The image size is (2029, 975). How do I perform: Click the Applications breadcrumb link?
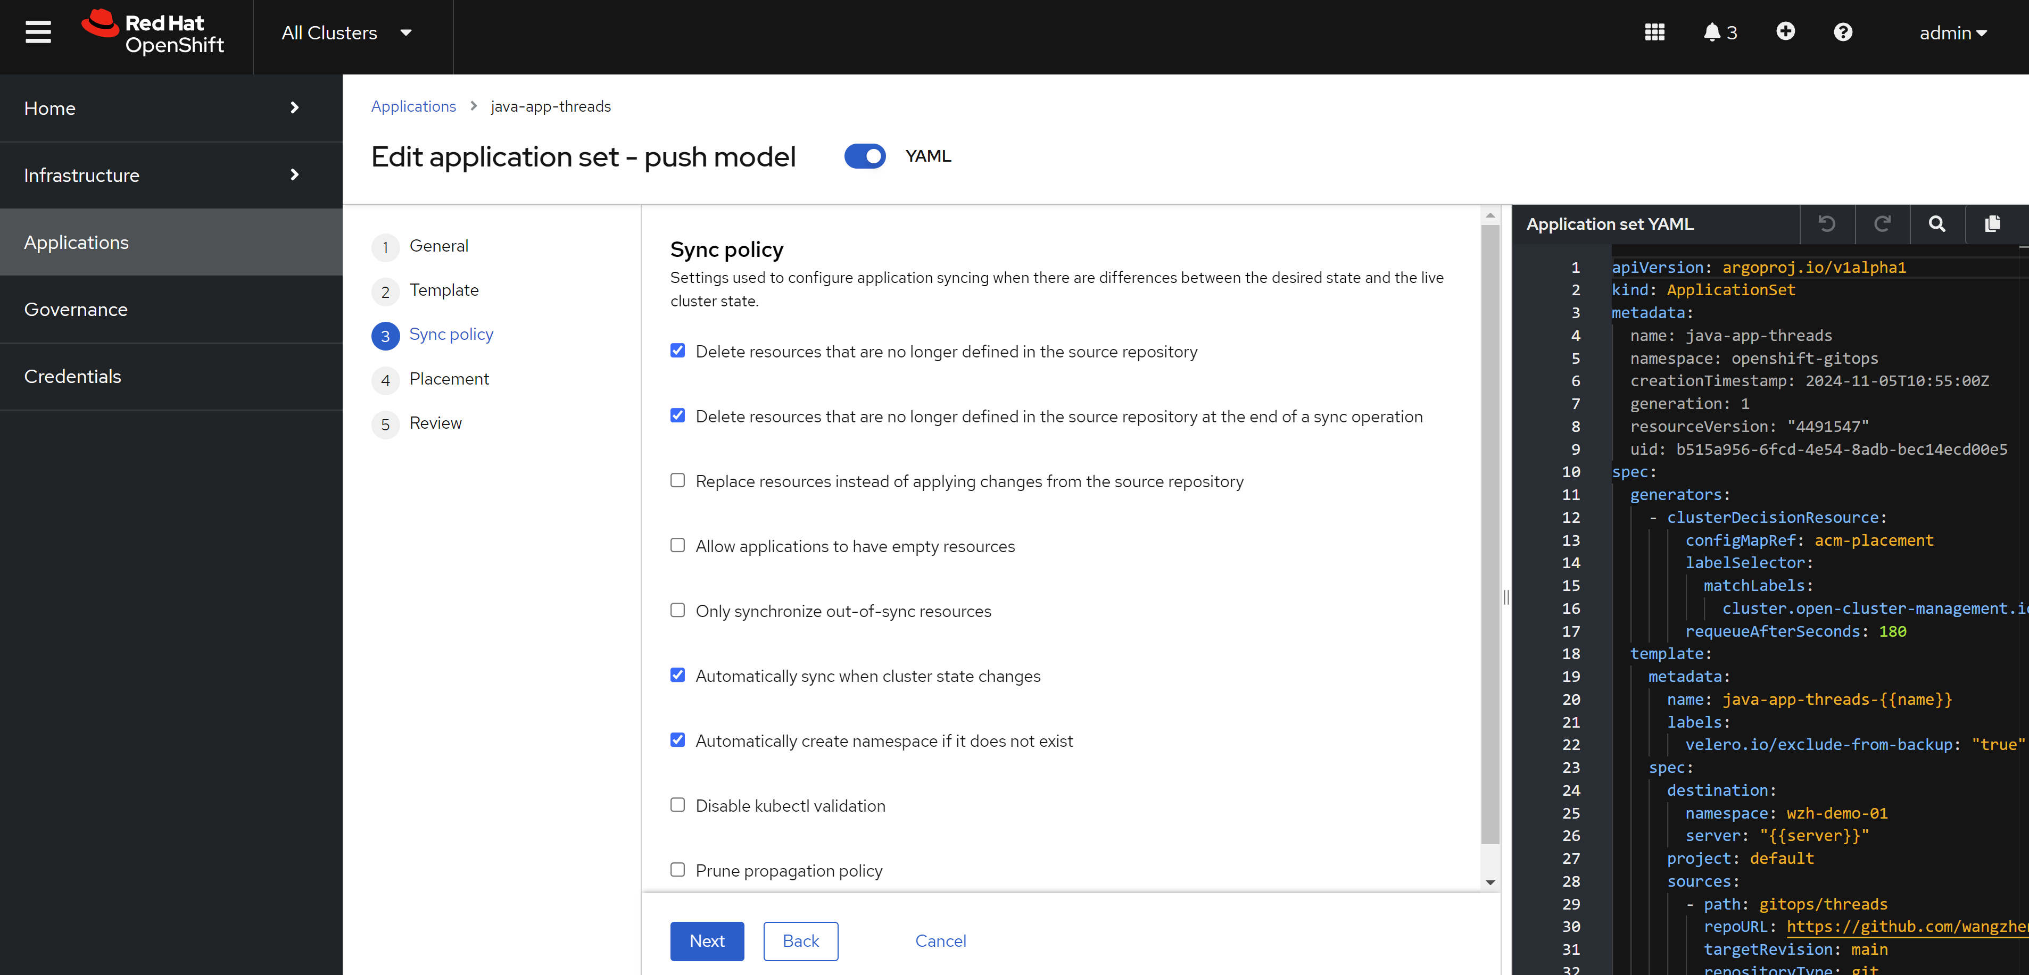pos(413,106)
